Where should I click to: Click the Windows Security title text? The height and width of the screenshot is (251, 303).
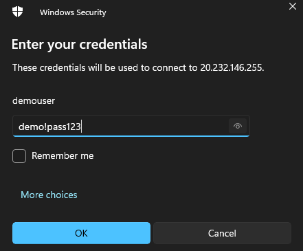[73, 12]
